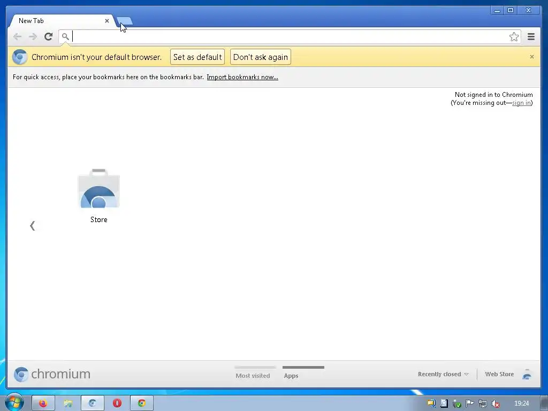Click the Web Store bag icon
This screenshot has width=548, height=411.
click(x=527, y=374)
